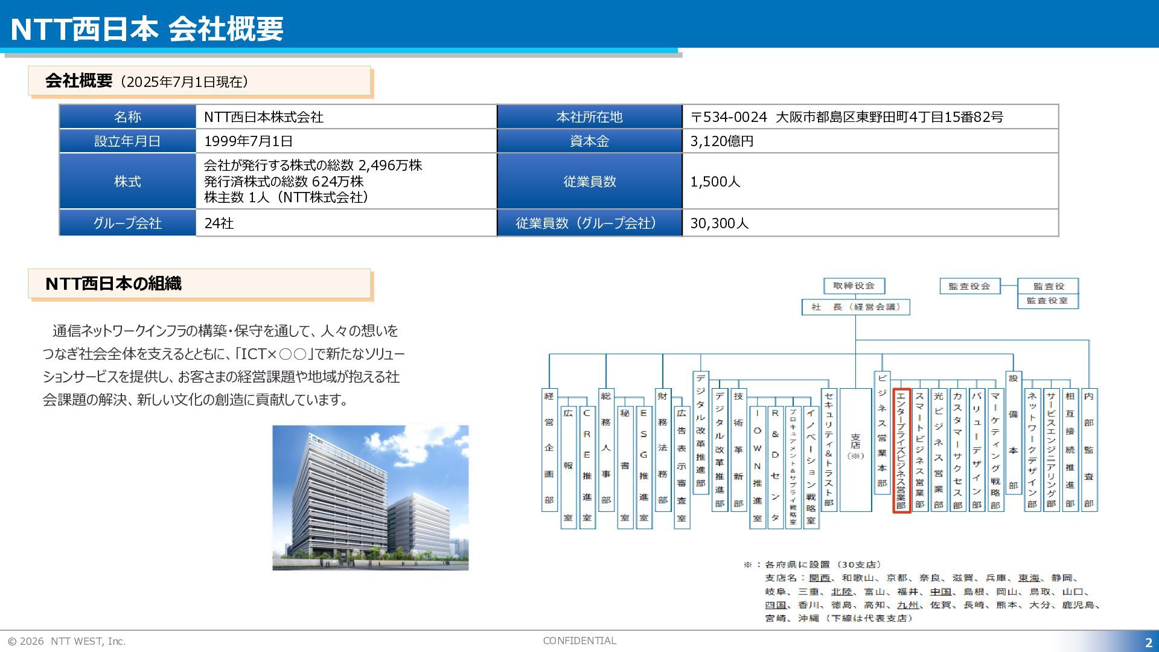Screen dimensions: 1159x652
Task: Click the row header "グループ会社"
Action: tap(127, 223)
